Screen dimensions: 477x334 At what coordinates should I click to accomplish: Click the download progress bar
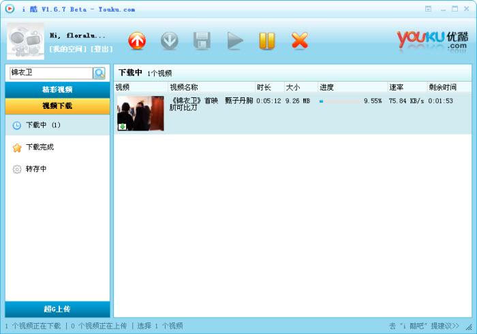(339, 101)
